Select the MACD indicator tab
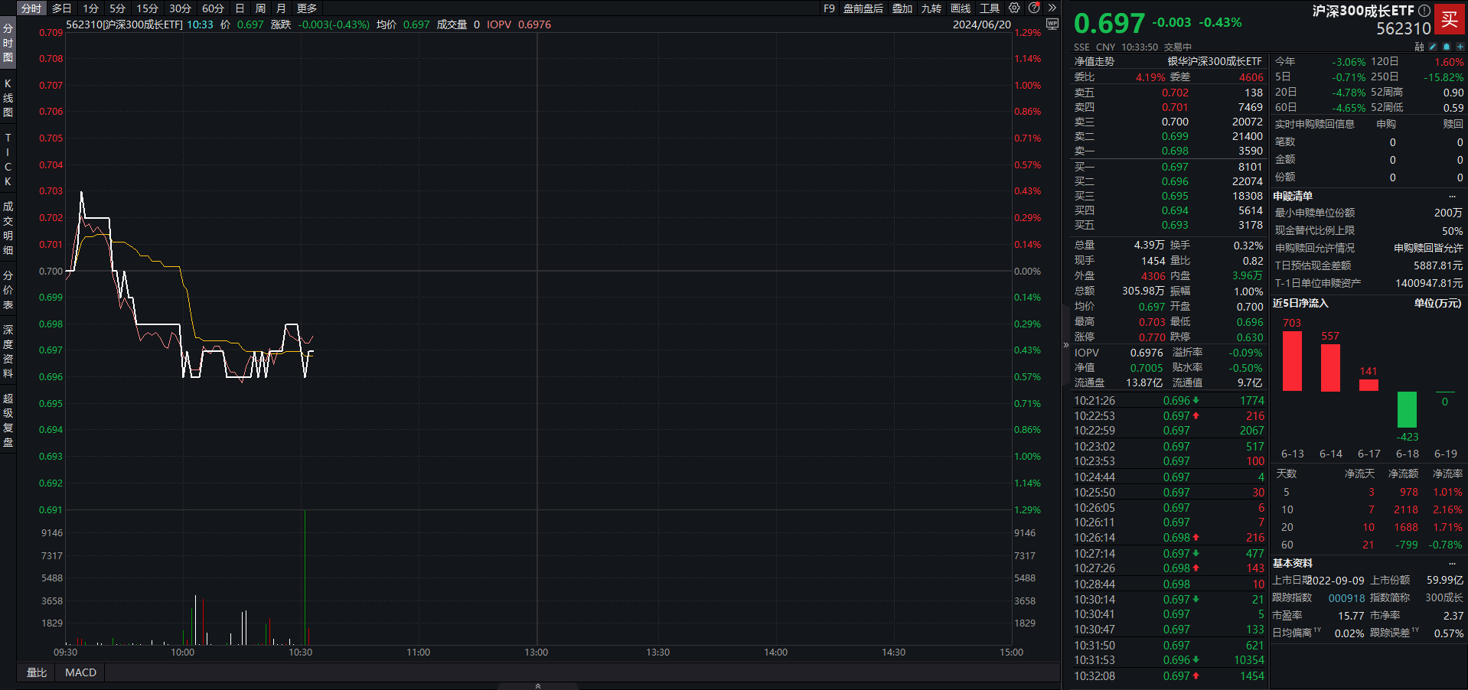The height and width of the screenshot is (690, 1468). coord(80,672)
